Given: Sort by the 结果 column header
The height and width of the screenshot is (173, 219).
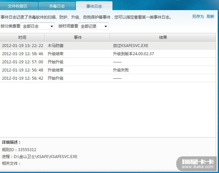Looking at the screenshot, I should pyautogui.click(x=163, y=38).
